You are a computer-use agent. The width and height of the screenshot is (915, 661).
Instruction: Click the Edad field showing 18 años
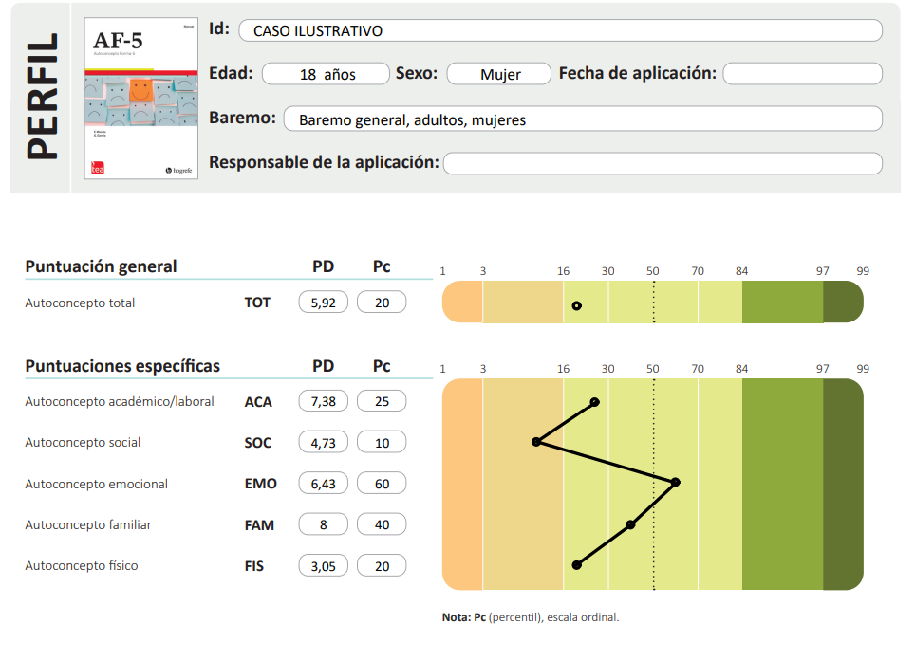(x=326, y=74)
